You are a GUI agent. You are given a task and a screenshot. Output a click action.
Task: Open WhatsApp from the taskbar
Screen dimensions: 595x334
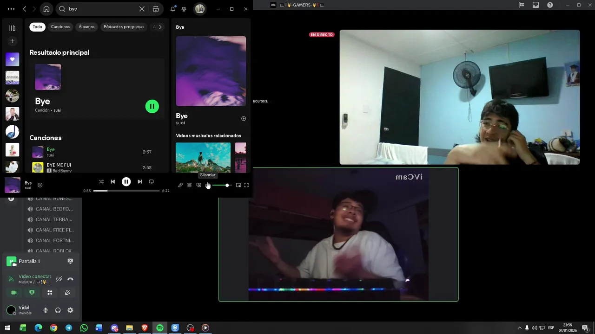point(84,328)
